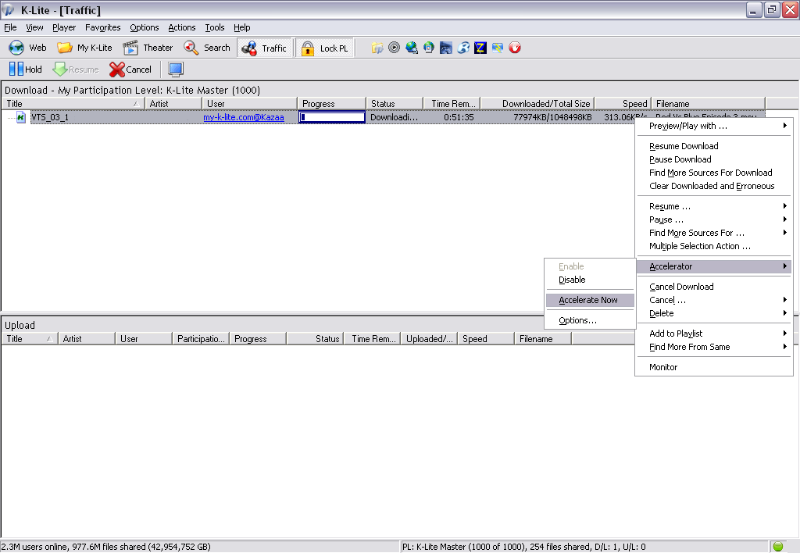This screenshot has height=553, width=800.
Task: Toggle the Lock PL padlock button
Action: 324,48
